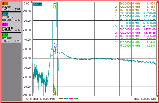
Task: Click the magenta S21 label swatch
Action: (x=5, y=25)
